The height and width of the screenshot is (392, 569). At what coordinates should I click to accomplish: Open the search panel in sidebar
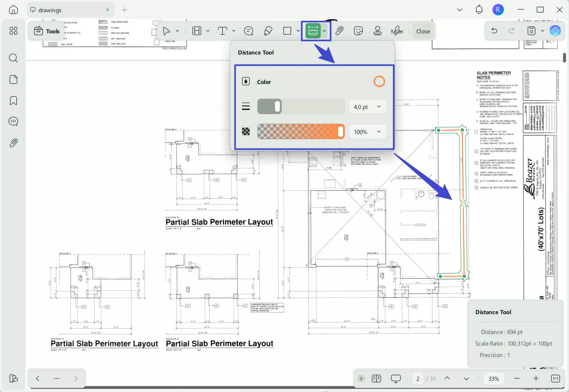point(13,58)
